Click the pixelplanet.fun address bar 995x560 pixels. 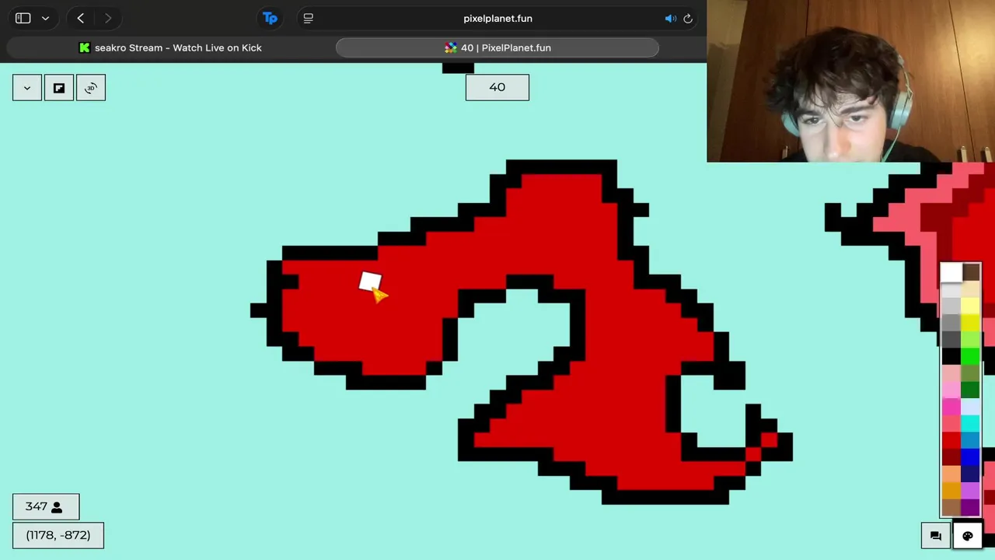497,18
